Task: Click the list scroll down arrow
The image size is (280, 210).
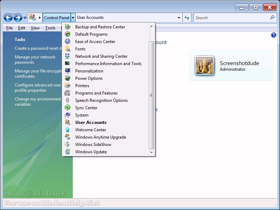Action: click(x=152, y=152)
